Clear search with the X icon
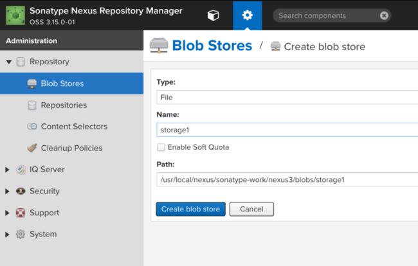Image resolution: width=418 pixels, height=266 pixels. coord(384,15)
